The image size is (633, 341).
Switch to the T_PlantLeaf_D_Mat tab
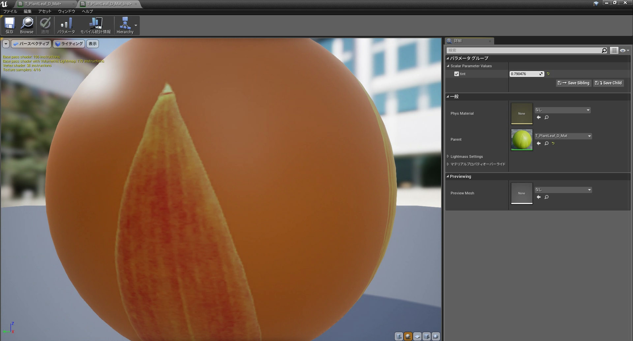coord(42,4)
